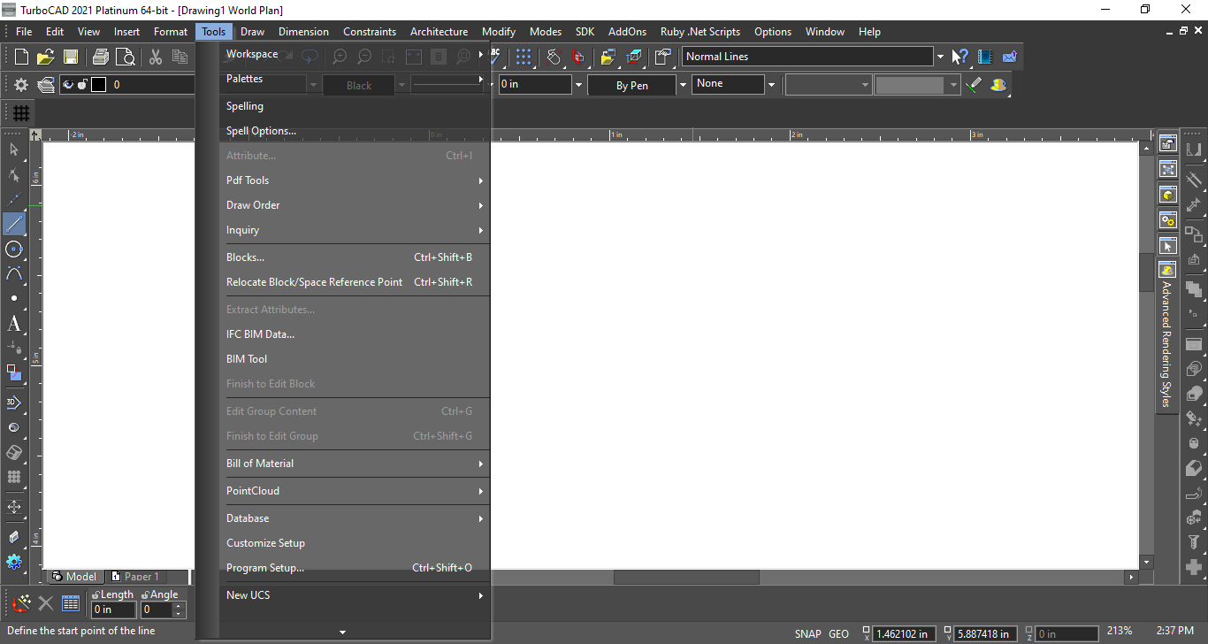This screenshot has width=1208, height=644.
Task: Open the By Pen dropdown
Action: click(x=682, y=85)
